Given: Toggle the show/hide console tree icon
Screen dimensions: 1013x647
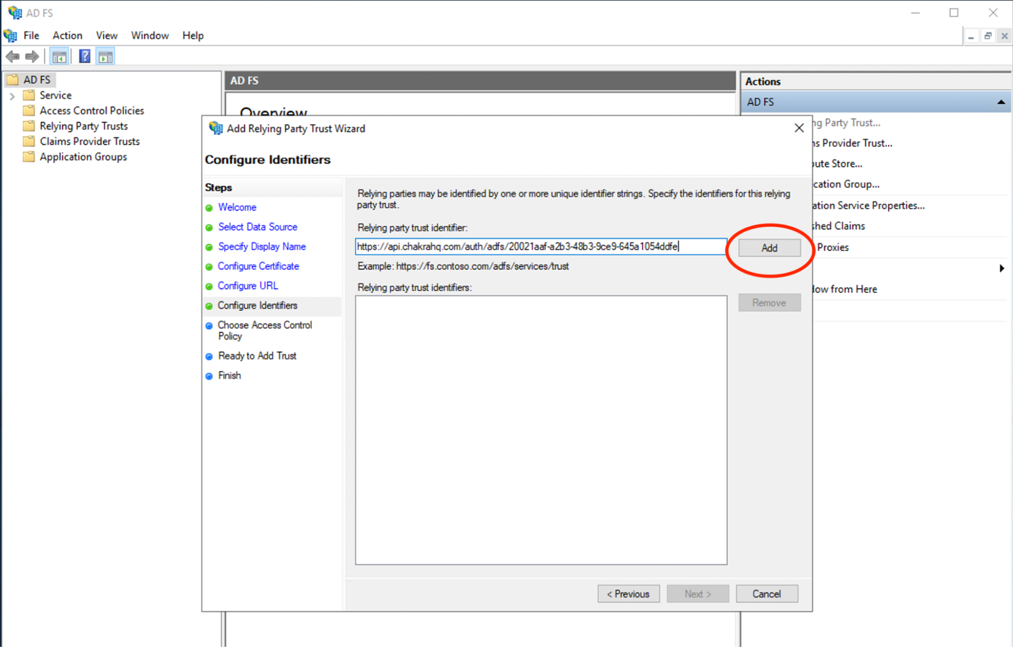Looking at the screenshot, I should [59, 56].
